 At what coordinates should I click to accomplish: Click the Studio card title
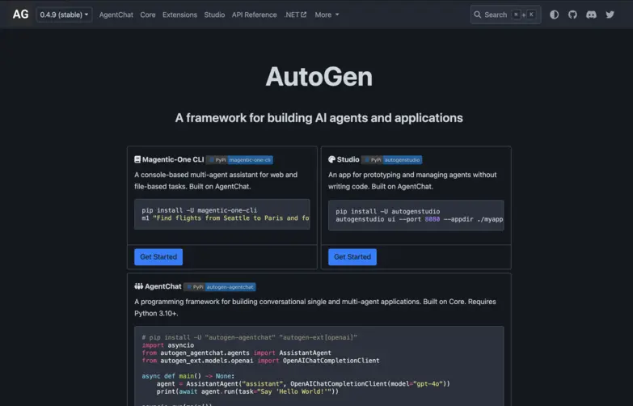[348, 159]
